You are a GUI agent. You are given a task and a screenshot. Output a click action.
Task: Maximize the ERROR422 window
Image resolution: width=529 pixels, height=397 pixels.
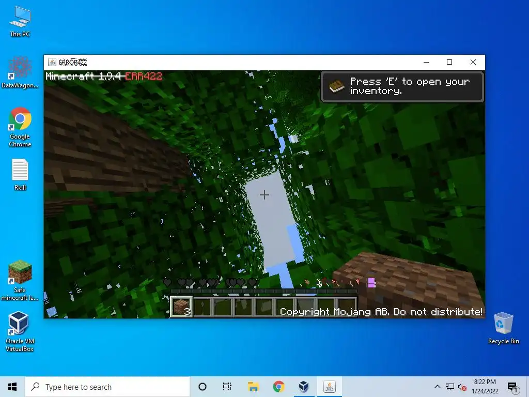pos(449,62)
